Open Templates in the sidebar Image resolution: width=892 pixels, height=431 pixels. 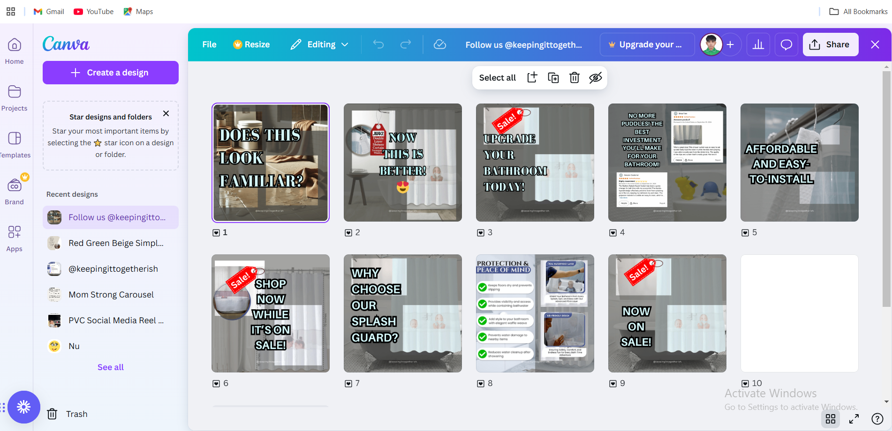coord(15,145)
